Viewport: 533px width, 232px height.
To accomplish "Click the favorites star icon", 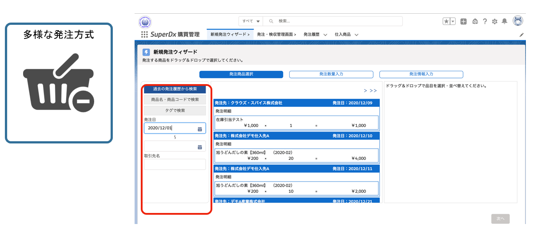I will [446, 21].
